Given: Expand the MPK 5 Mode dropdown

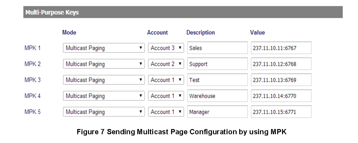Looking at the screenshot, I should point(104,112).
